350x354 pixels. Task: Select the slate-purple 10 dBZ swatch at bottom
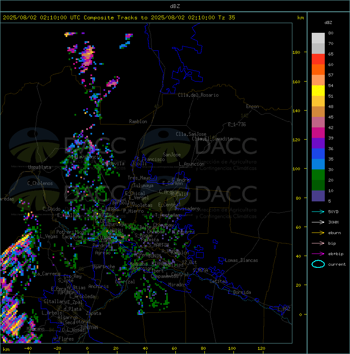point(318,196)
